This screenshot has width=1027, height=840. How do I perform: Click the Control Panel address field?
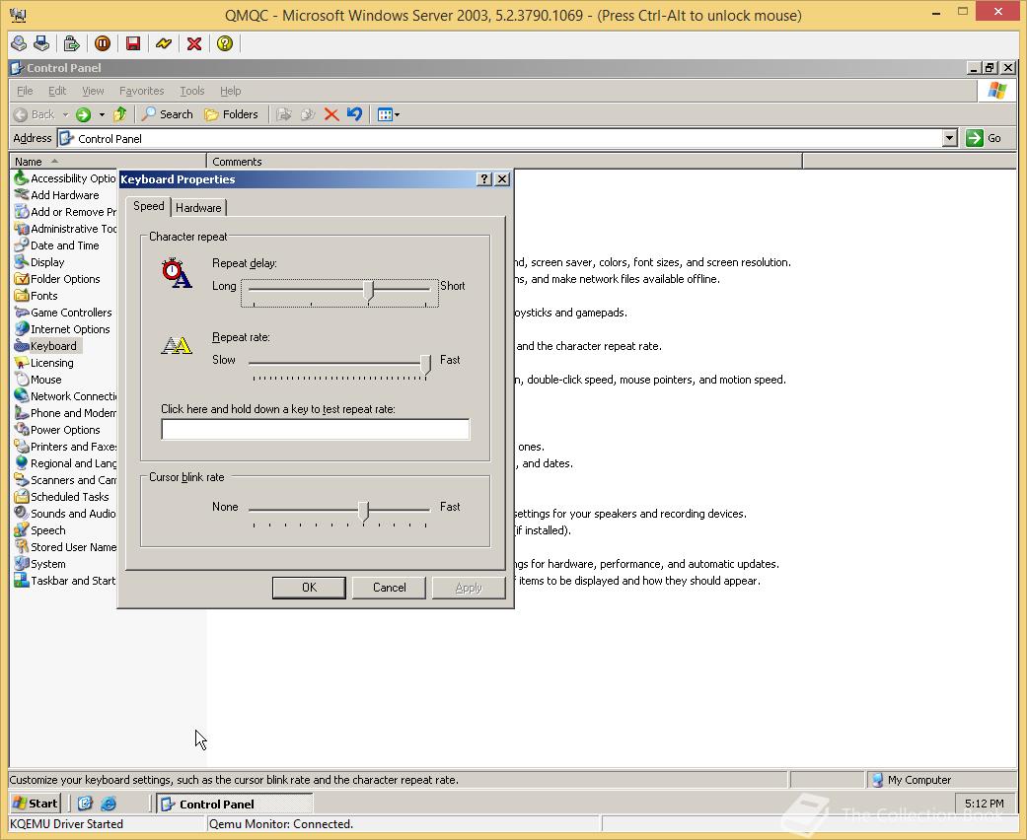[x=500, y=138]
